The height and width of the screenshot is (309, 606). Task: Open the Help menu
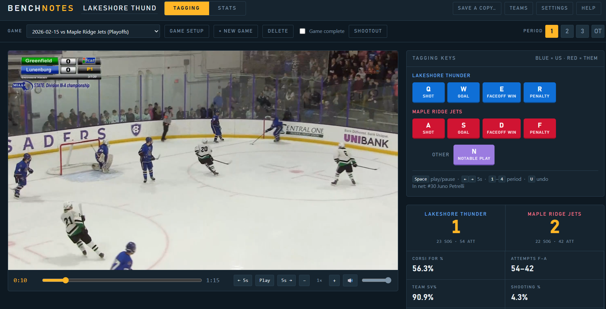pyautogui.click(x=588, y=8)
